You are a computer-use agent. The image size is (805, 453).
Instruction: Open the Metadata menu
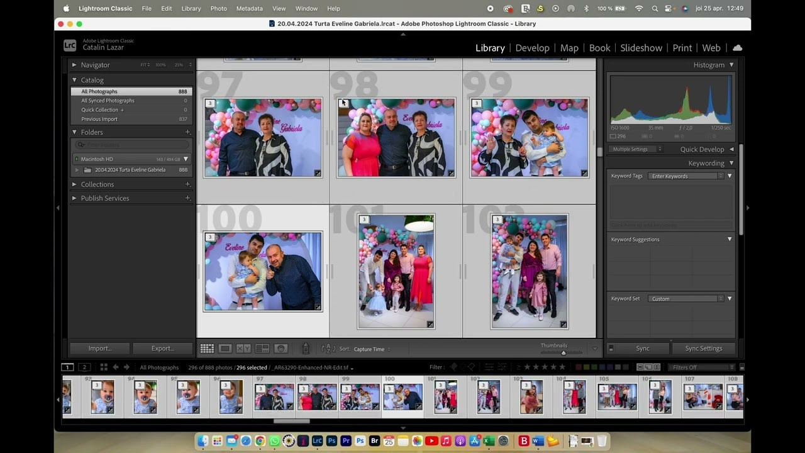click(x=249, y=8)
